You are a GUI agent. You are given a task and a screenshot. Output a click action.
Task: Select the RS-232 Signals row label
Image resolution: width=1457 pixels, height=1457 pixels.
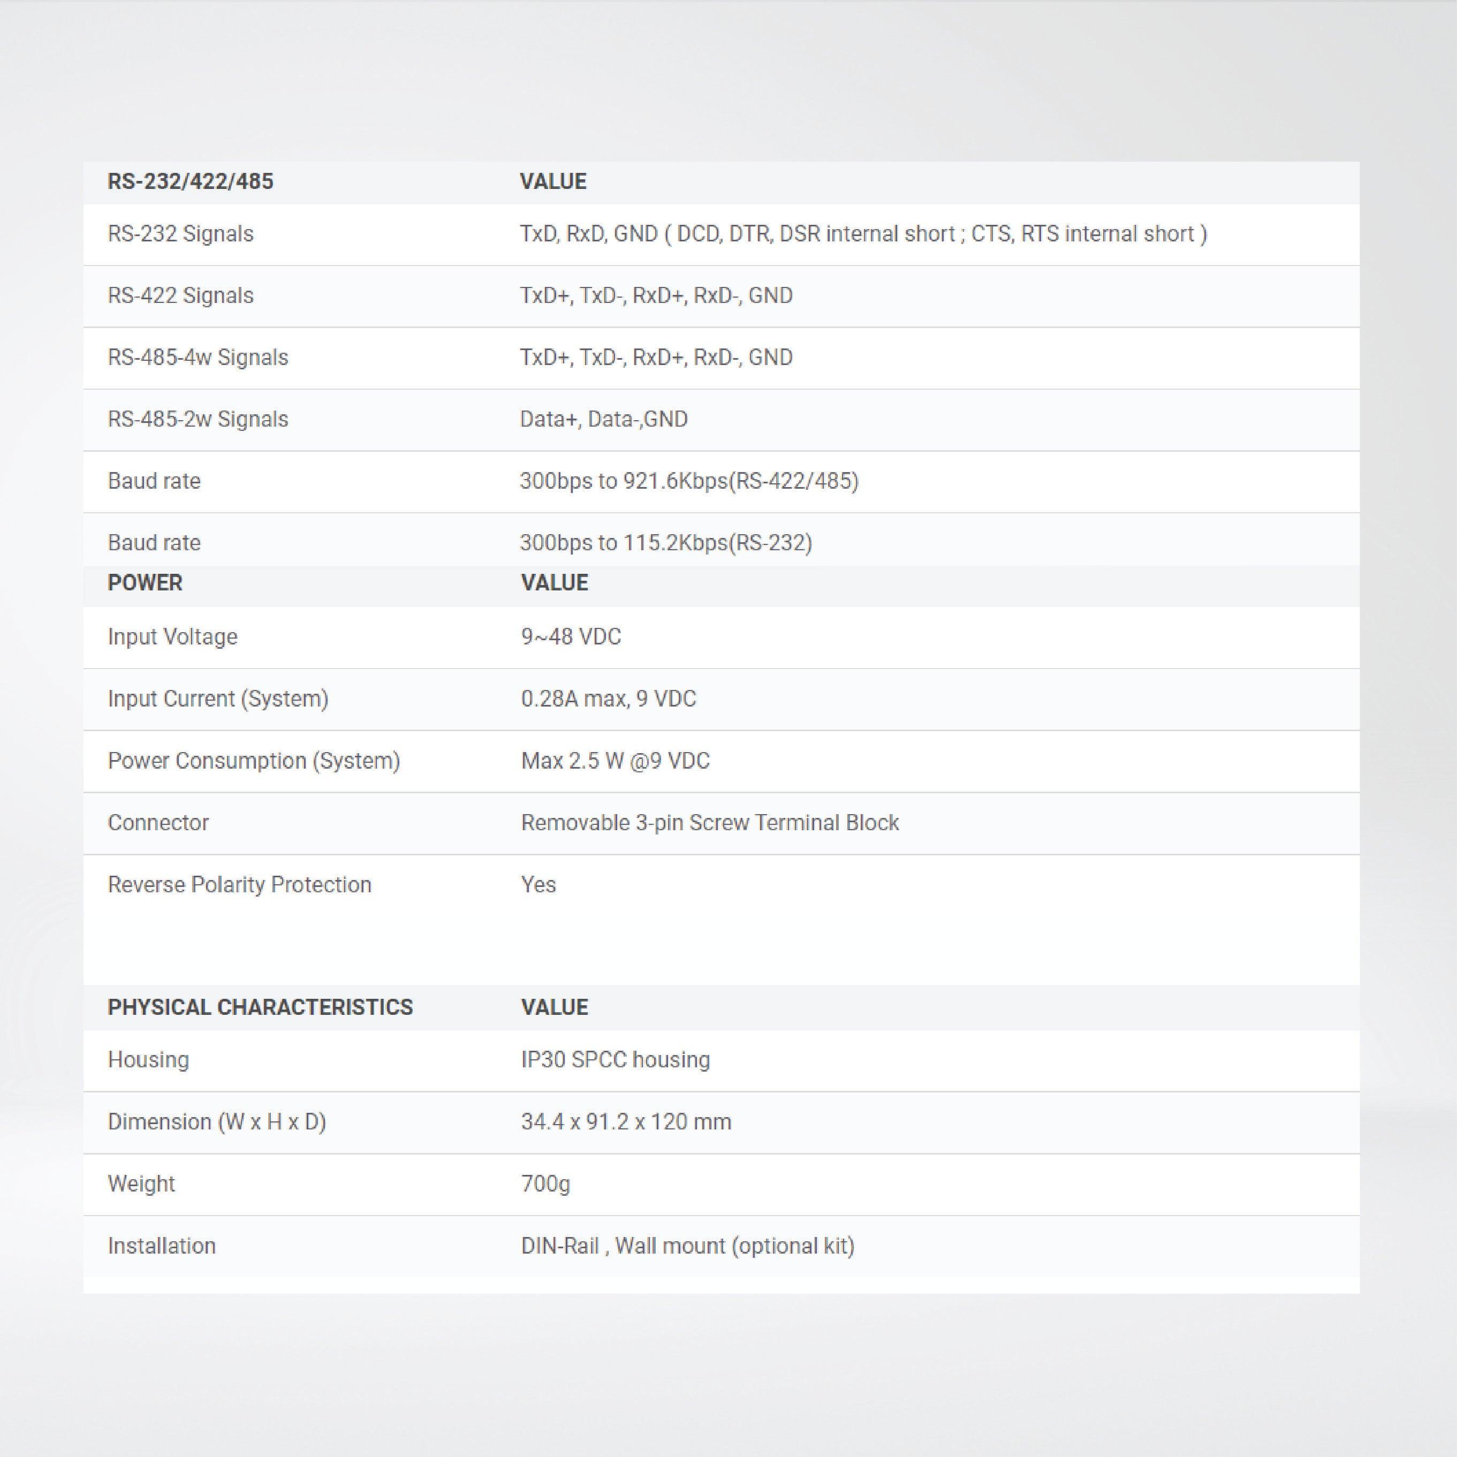[x=180, y=234]
